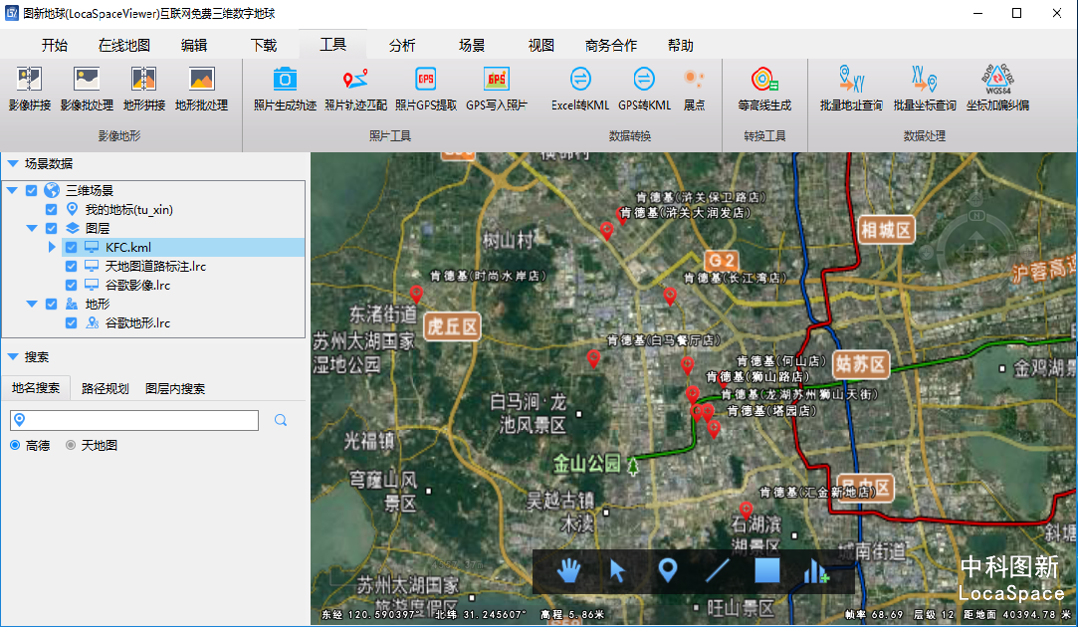Open the 商务合作 ribbon tab

(611, 46)
